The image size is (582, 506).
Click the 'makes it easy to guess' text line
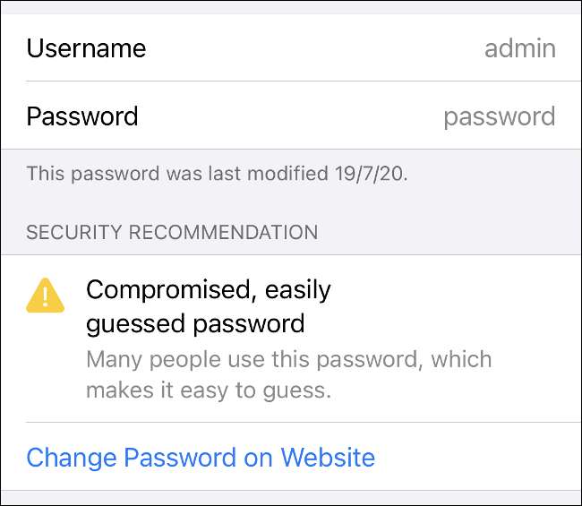[x=209, y=390]
